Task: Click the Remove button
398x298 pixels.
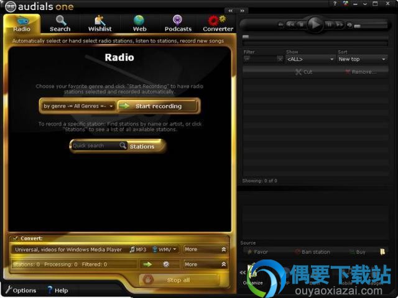Action: click(x=361, y=72)
